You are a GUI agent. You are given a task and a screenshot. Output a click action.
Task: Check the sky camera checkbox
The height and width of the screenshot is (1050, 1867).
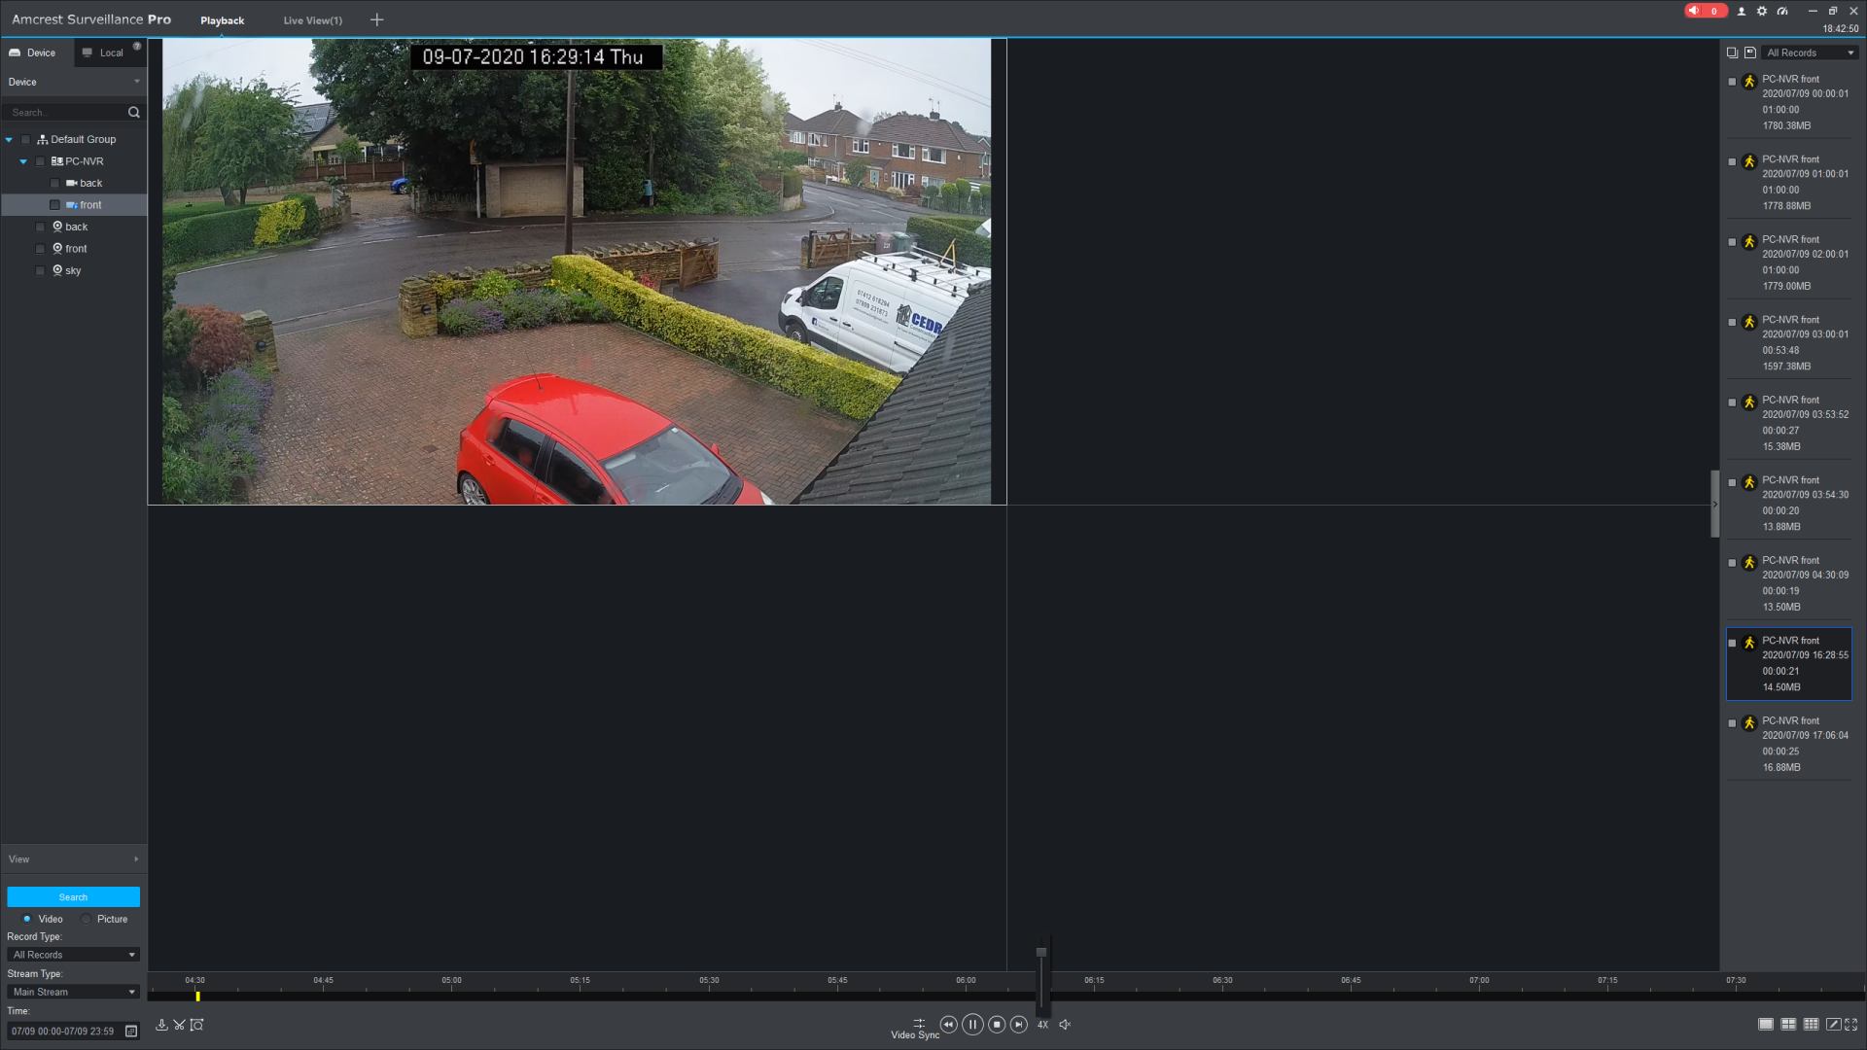pos(40,271)
